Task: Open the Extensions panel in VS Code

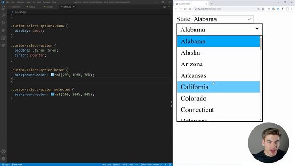Action: tap(3, 38)
